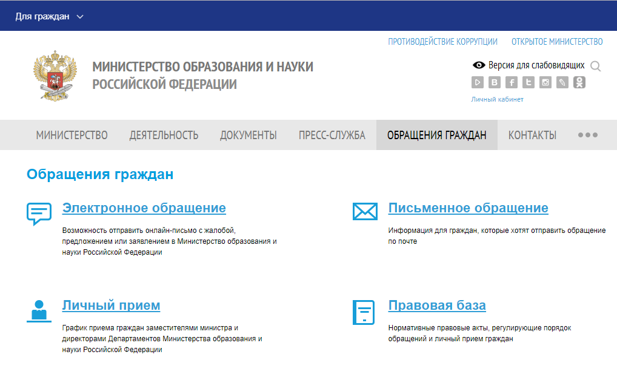Click the envelope icon for written appeal

365,211
